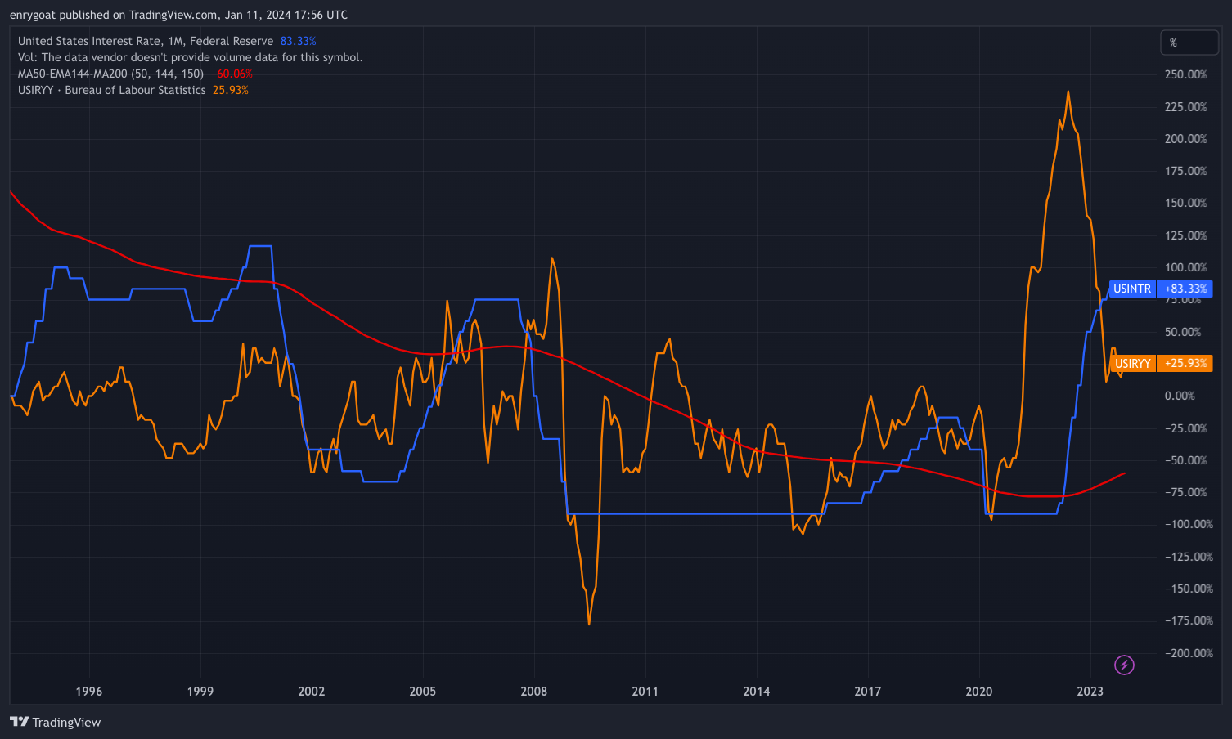Image resolution: width=1232 pixels, height=739 pixels.
Task: Click the −25.00% price axis label
Action: (1185, 428)
